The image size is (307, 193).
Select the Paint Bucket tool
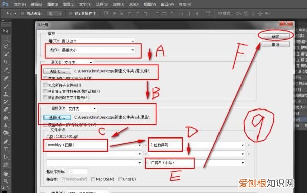click(x=6, y=117)
